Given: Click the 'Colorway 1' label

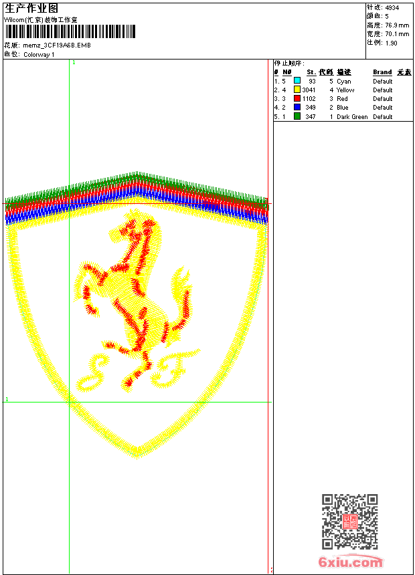Looking at the screenshot, I should pos(39,55).
